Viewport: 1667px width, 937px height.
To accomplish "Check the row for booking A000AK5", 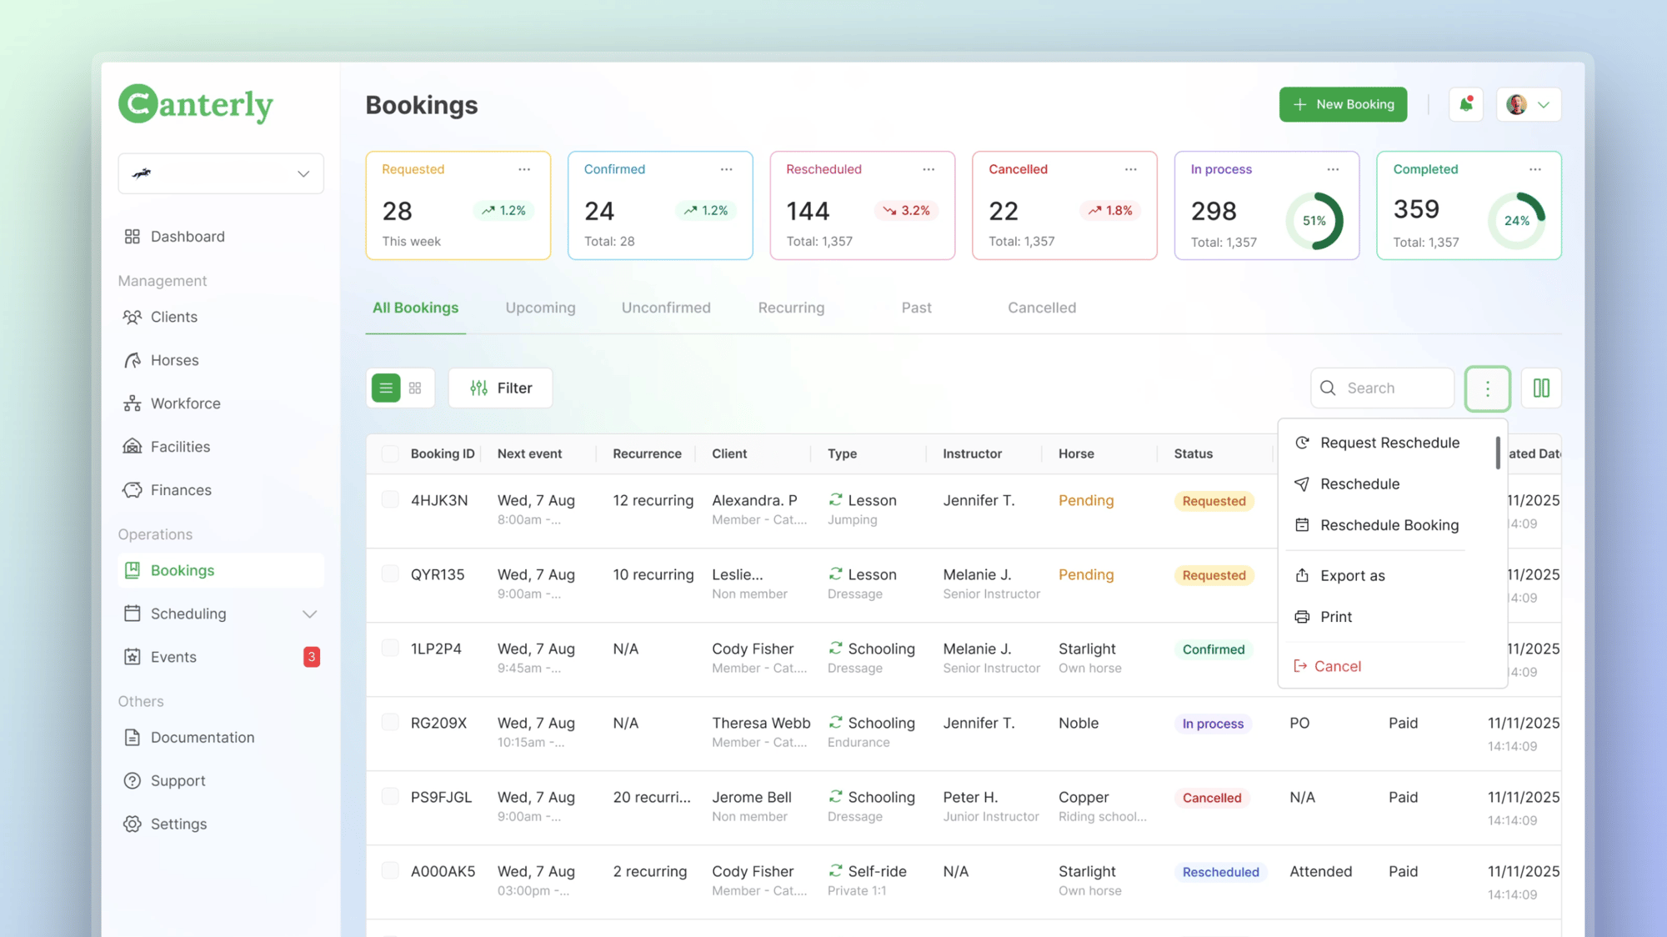I will (x=390, y=870).
